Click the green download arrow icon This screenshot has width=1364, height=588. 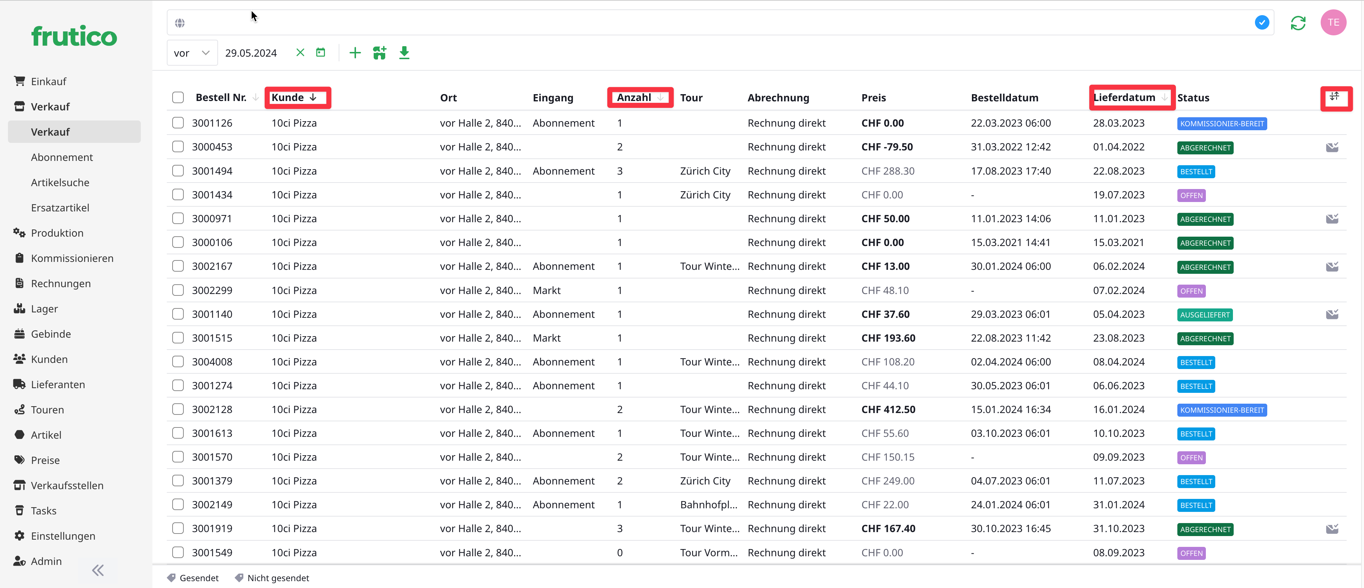404,52
